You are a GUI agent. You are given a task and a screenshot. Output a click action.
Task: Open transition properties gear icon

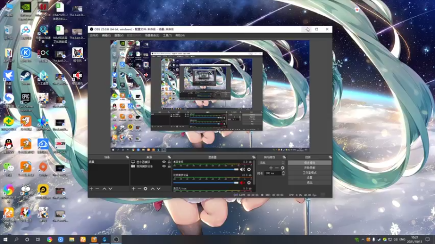[x=282, y=168]
